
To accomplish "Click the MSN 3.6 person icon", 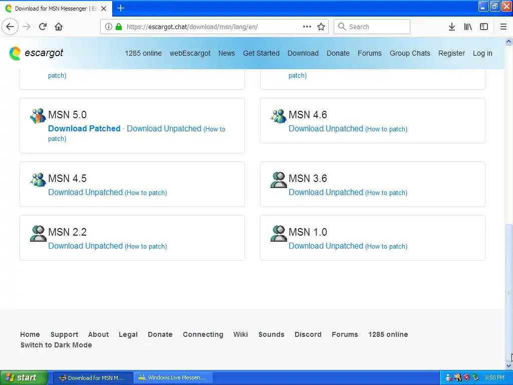I will [x=279, y=179].
